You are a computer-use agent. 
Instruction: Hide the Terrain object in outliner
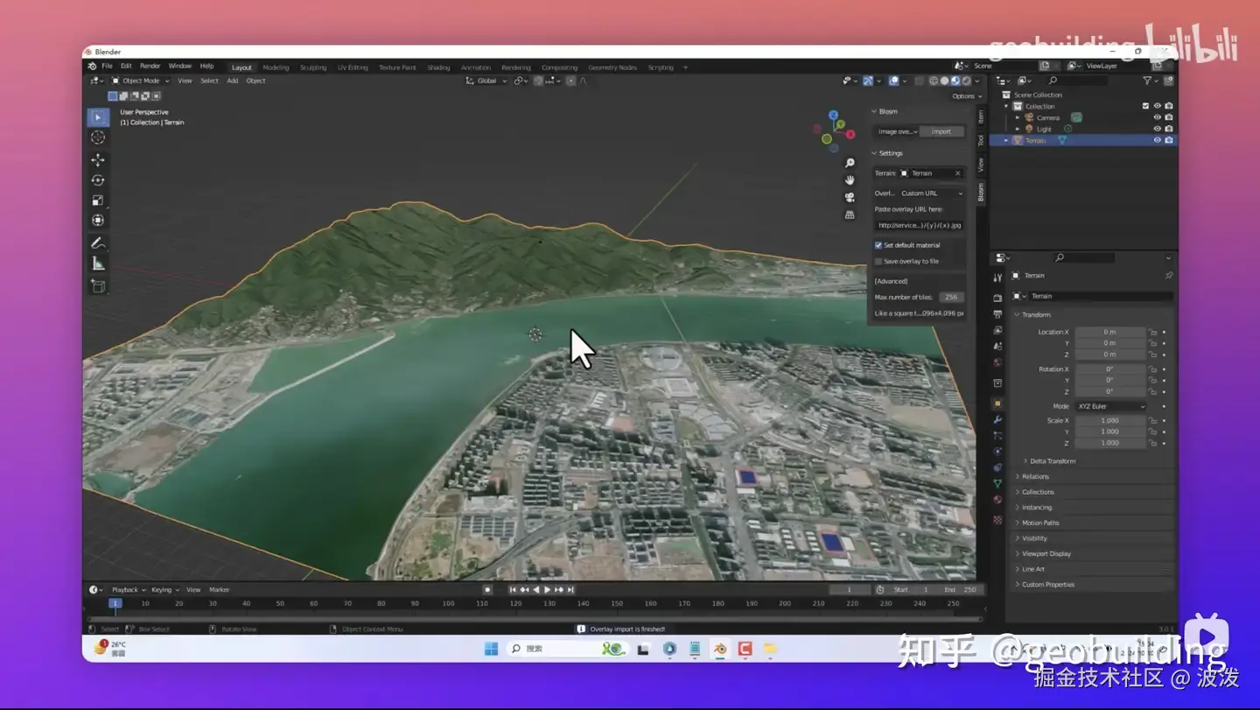pos(1157,140)
